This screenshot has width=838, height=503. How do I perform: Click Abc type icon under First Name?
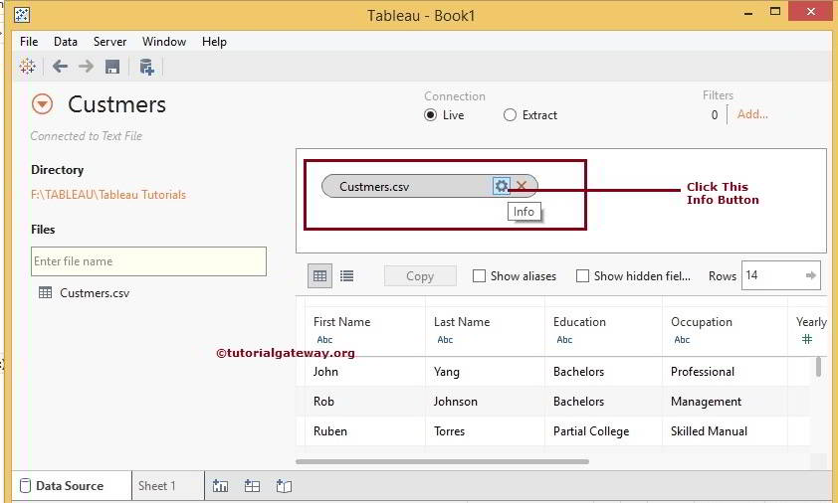tap(324, 340)
